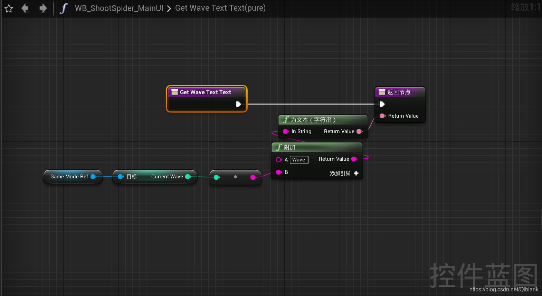
Task: Select the Get Wave Text Text node title
Action: coord(206,92)
